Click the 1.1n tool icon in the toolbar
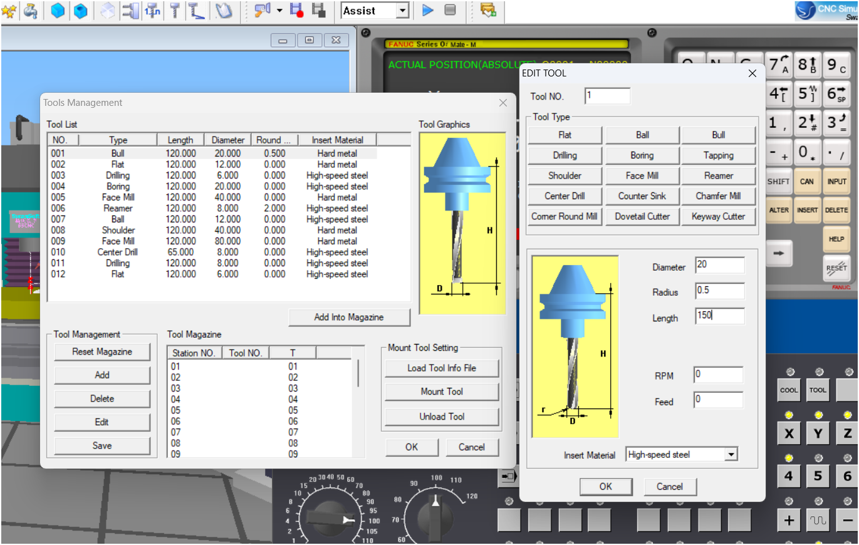Screen dimensions: 859x545 click(152, 10)
